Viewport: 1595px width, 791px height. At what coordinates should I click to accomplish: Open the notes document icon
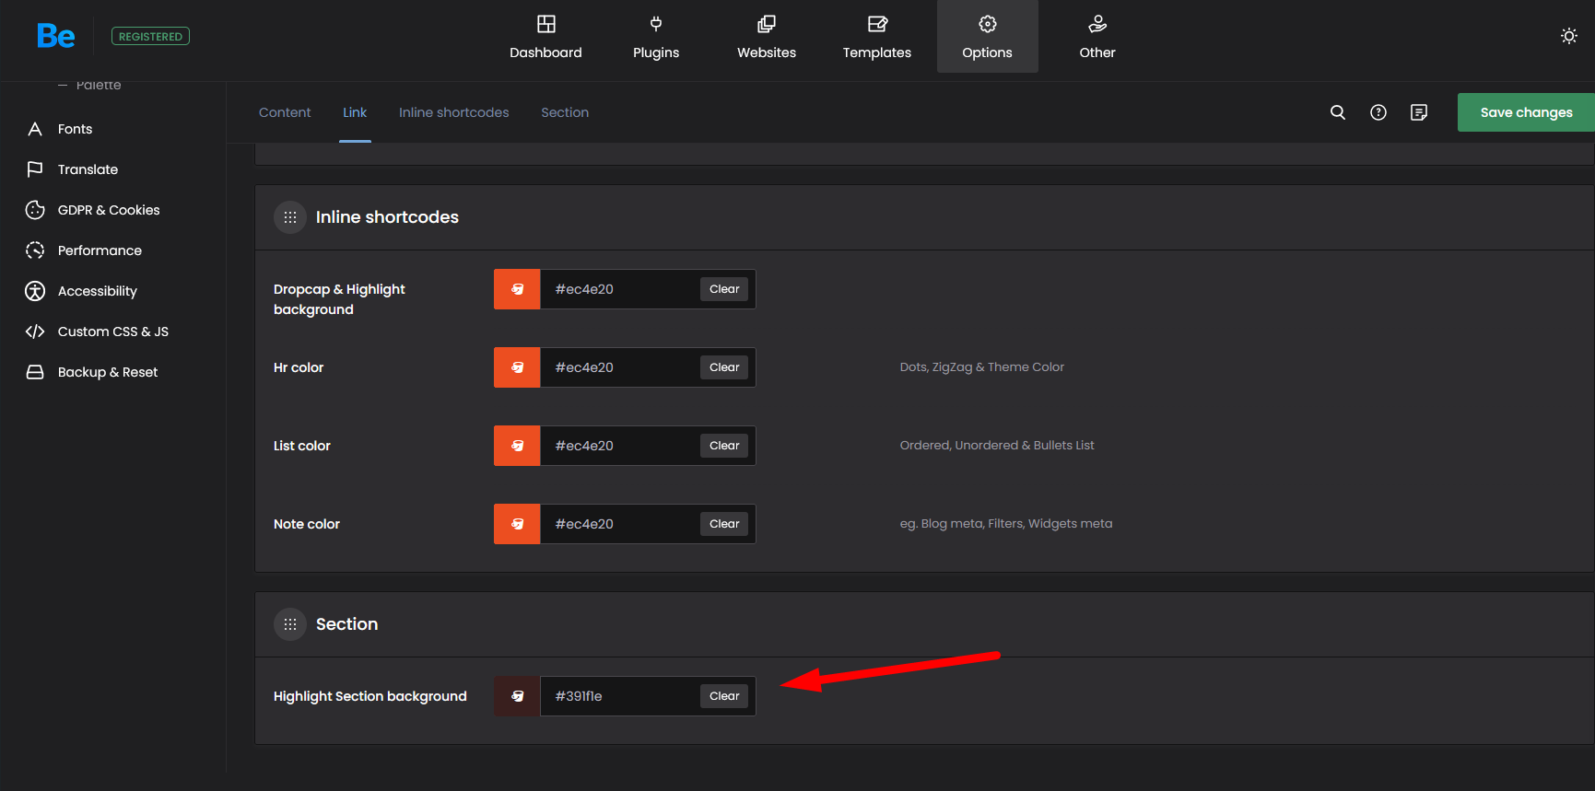[1419, 112]
